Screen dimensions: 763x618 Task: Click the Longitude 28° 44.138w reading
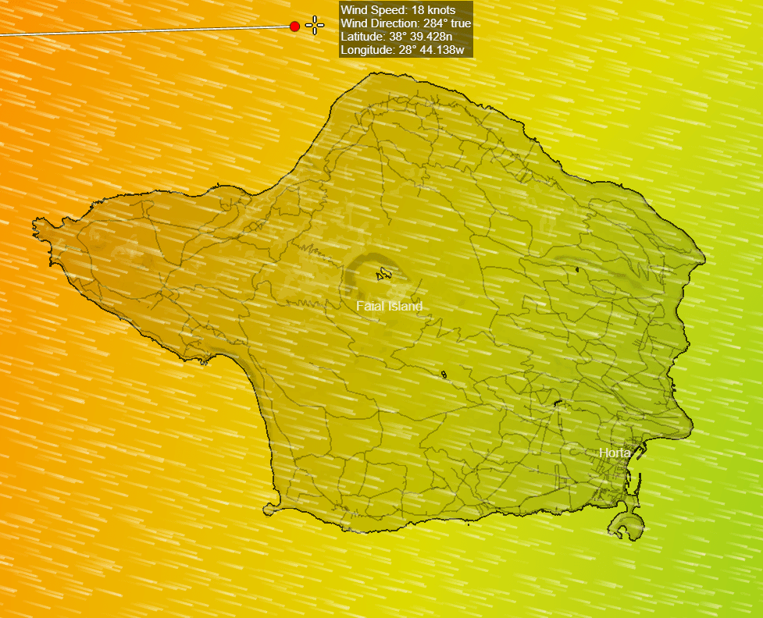(402, 50)
